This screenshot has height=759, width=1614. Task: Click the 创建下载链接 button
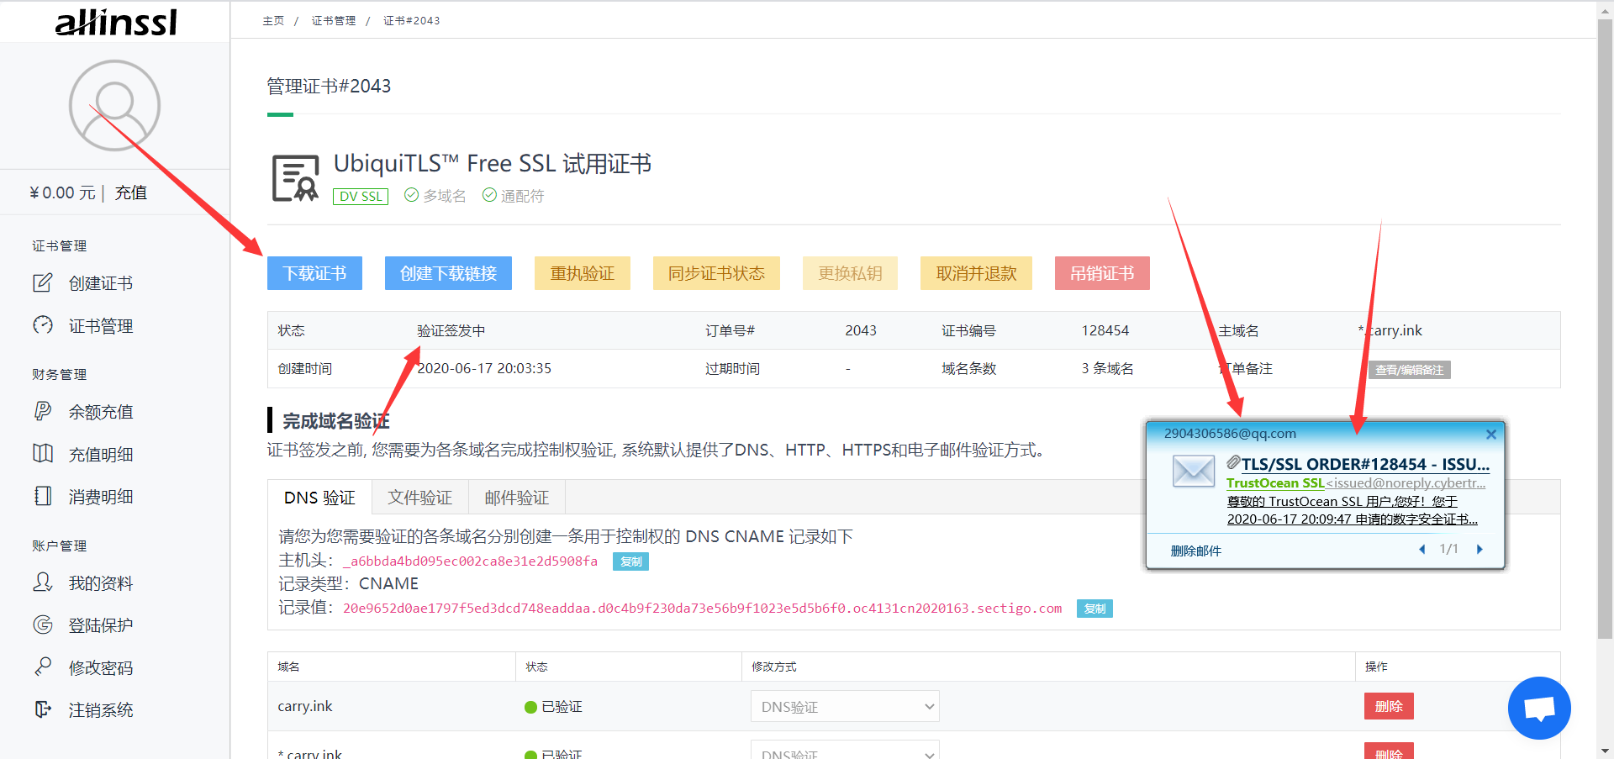click(x=448, y=273)
